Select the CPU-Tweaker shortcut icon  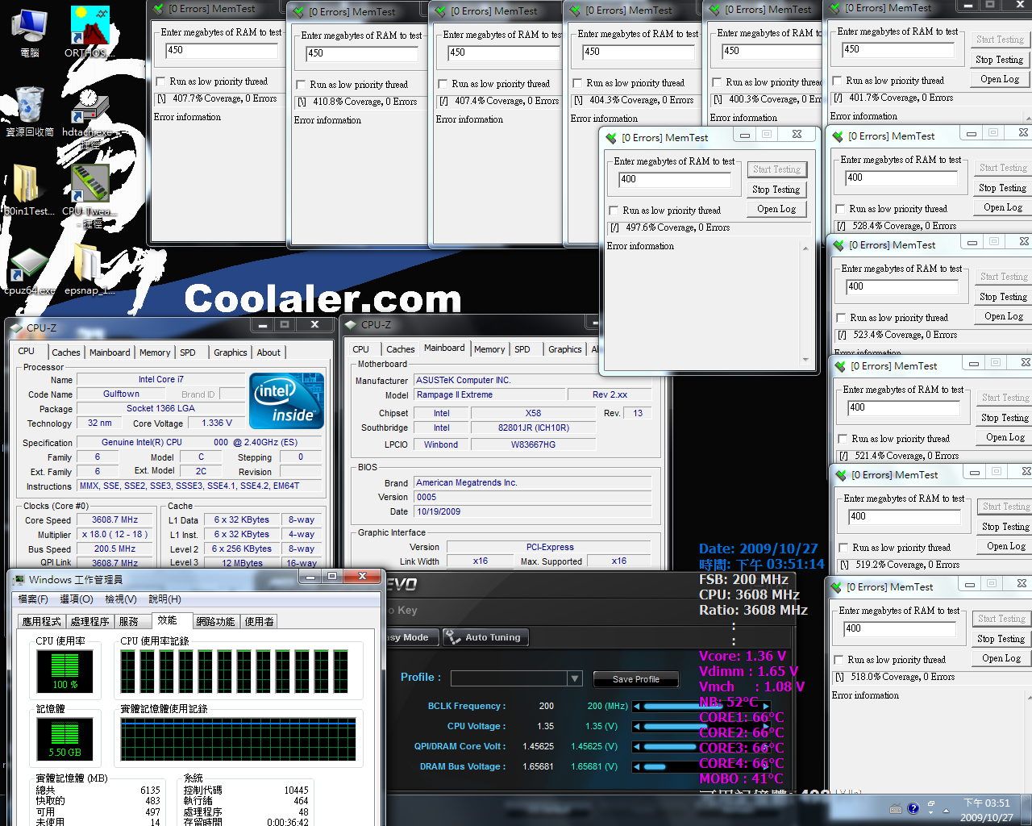click(89, 196)
